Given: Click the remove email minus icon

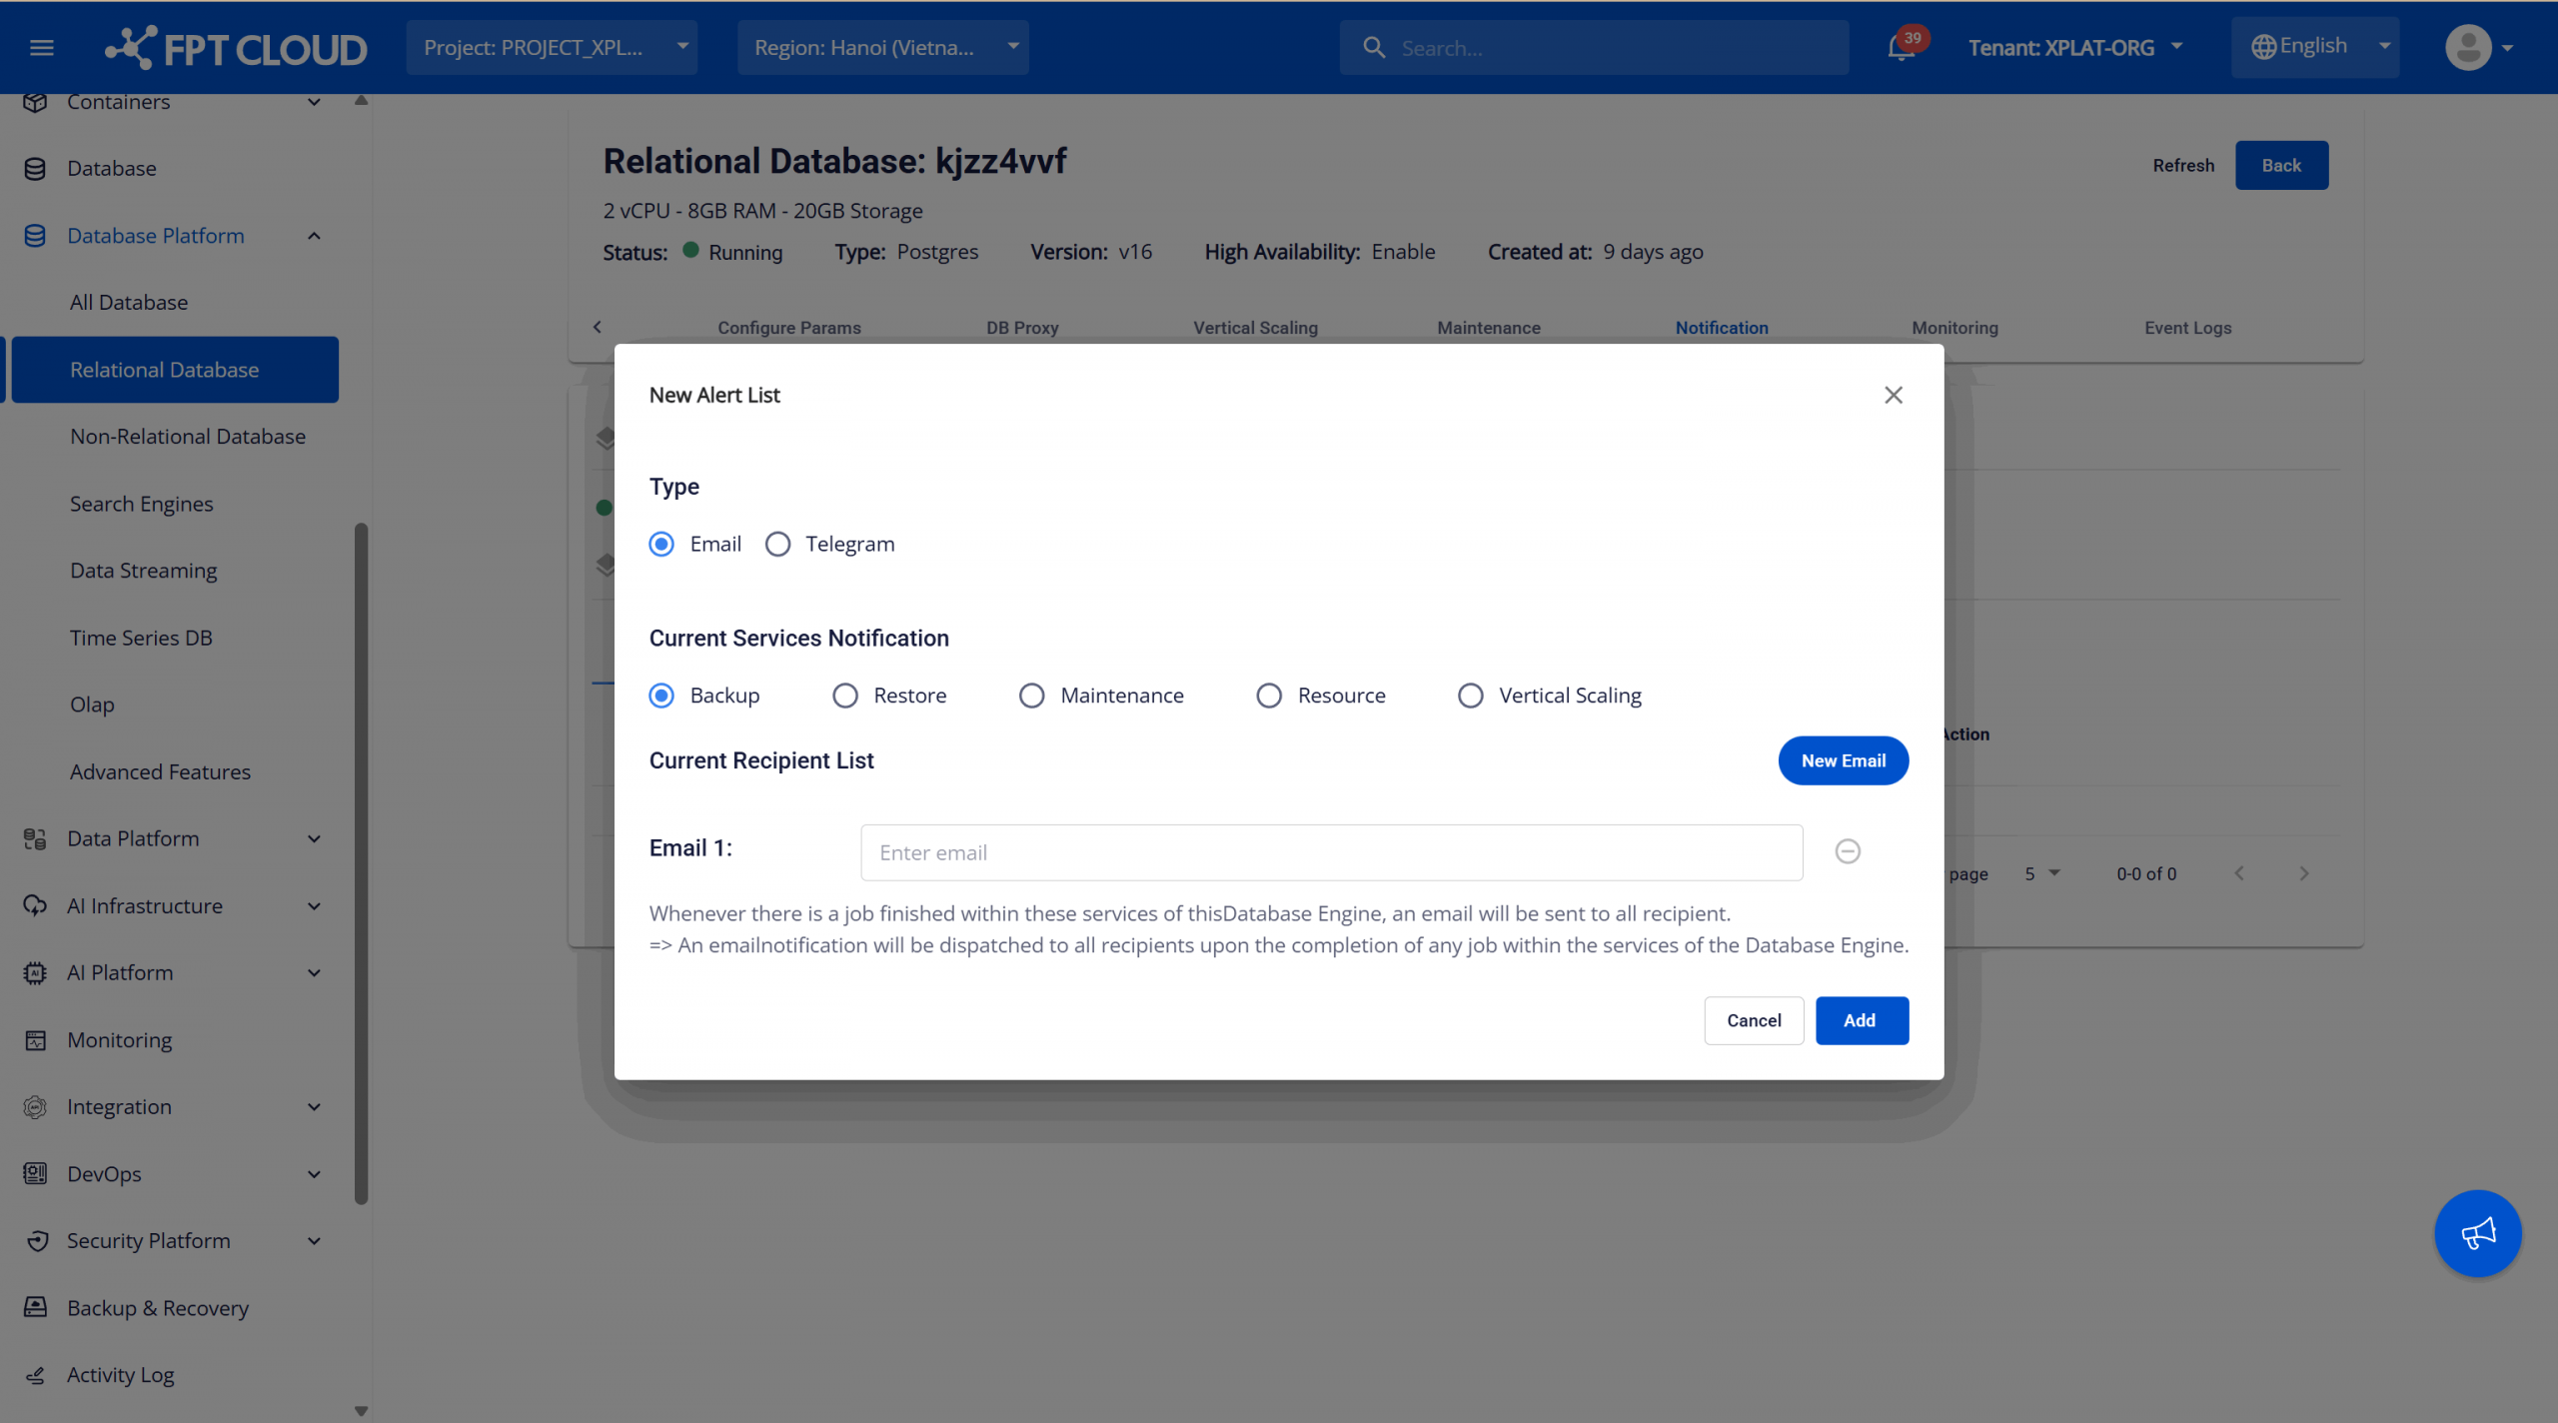Looking at the screenshot, I should pyautogui.click(x=1848, y=851).
